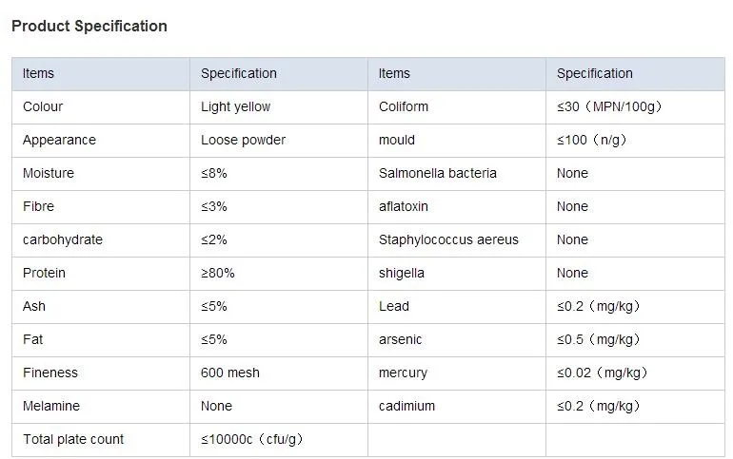Click the ≤10000c (cfu/g) value
Image resolution: width=733 pixels, height=459 pixels.
tap(252, 439)
